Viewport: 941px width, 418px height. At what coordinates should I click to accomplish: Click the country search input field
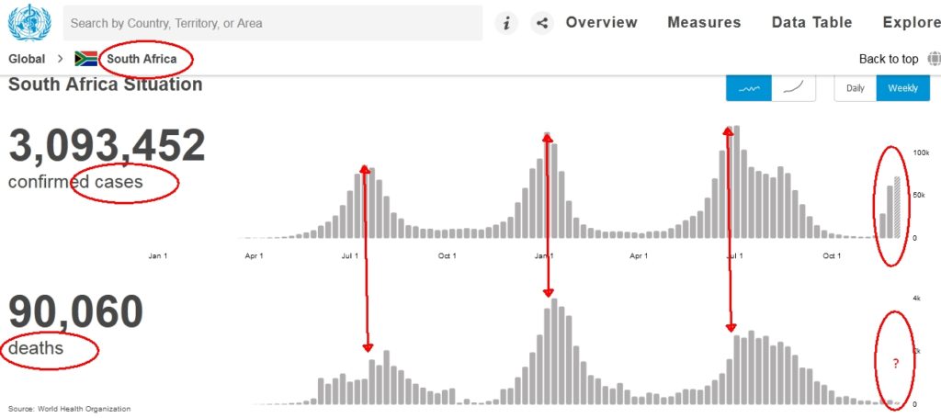[x=272, y=23]
